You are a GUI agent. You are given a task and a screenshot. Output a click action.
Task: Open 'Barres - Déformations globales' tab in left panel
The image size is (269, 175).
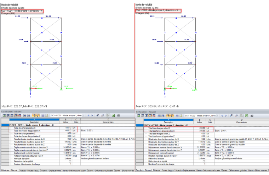coord(101,170)
